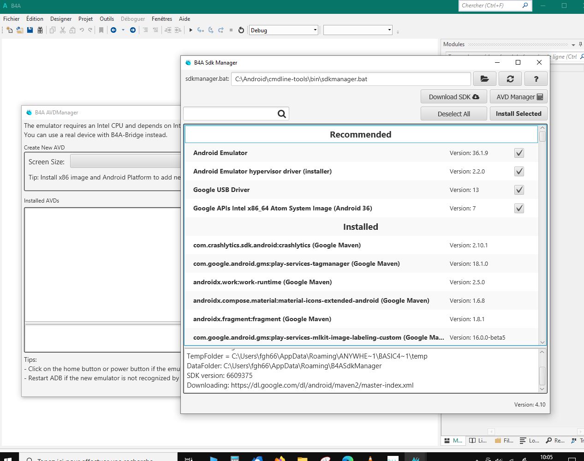This screenshot has width=584, height=461.
Task: Open the Calculator icon on the taskbar
Action: pos(235,459)
